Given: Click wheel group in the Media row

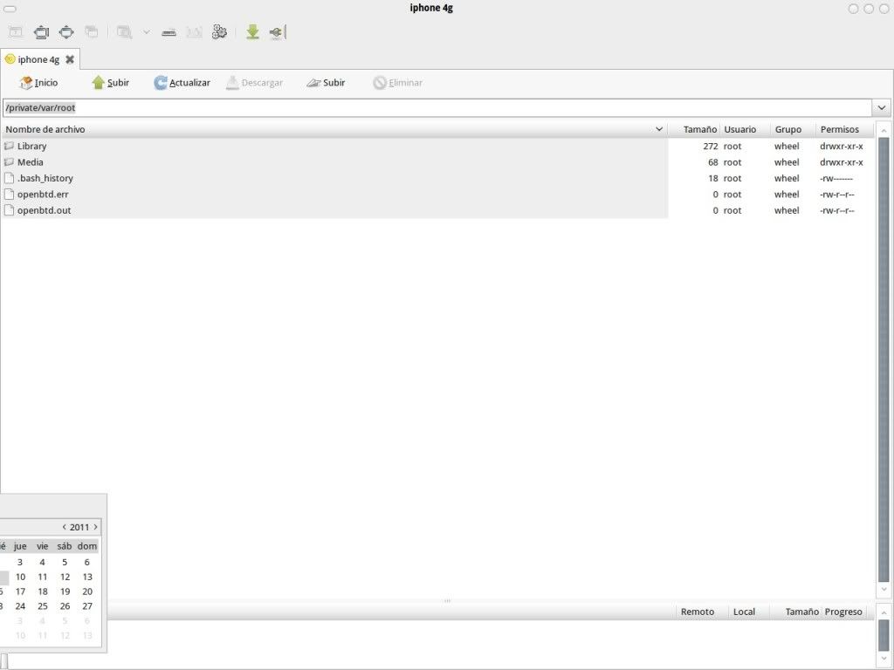Looking at the screenshot, I should 787,161.
